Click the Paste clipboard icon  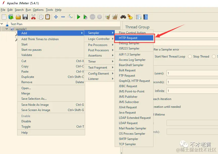[48, 17]
